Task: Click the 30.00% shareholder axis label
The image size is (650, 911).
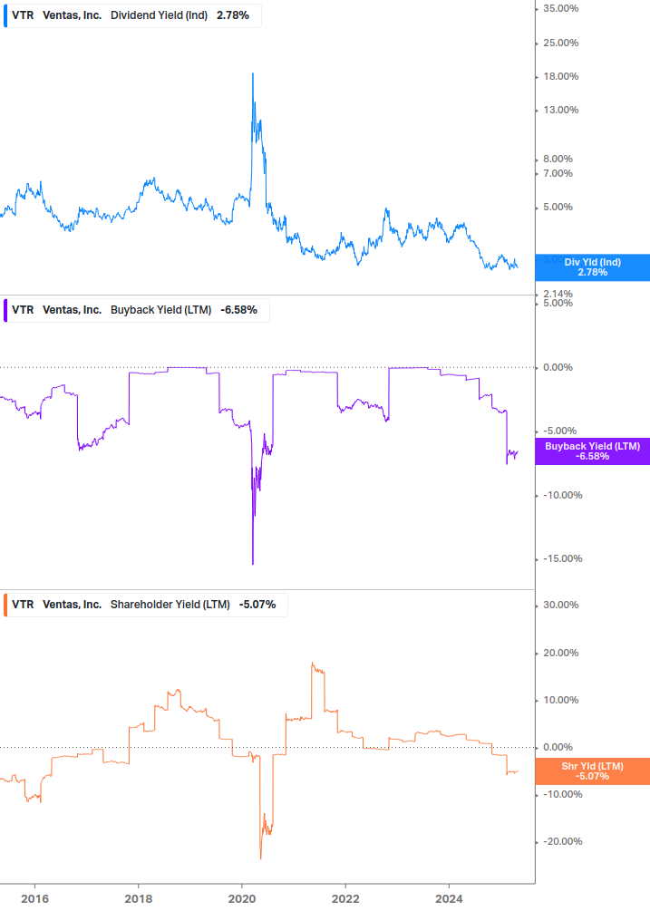Action: pyautogui.click(x=560, y=605)
